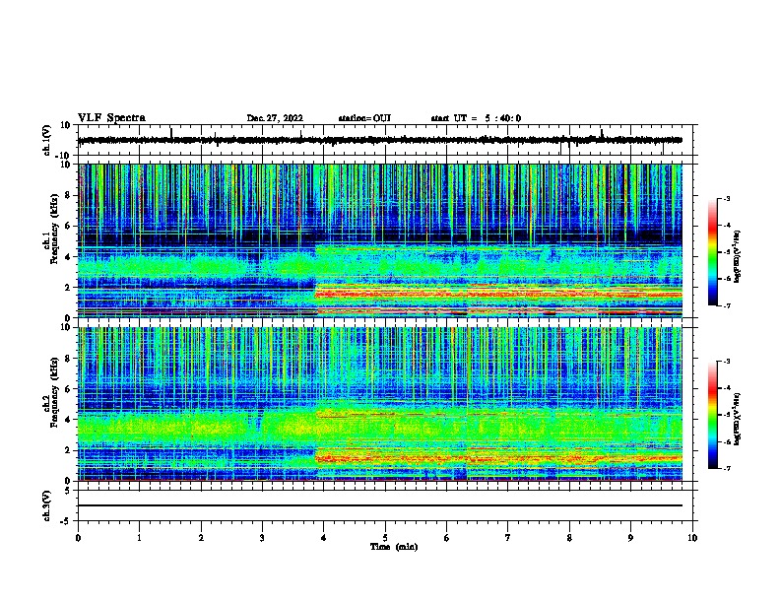Click the "-7" label on ch.2 color bar
Viewport: 780px width, 603px height.
(726, 468)
